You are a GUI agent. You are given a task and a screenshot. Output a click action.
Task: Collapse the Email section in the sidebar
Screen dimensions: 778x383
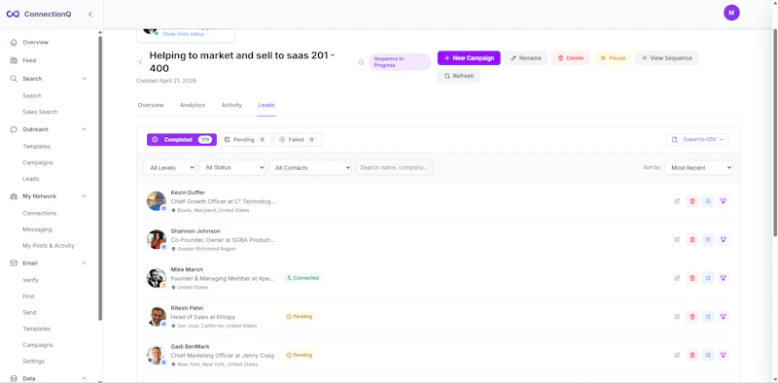(85, 262)
